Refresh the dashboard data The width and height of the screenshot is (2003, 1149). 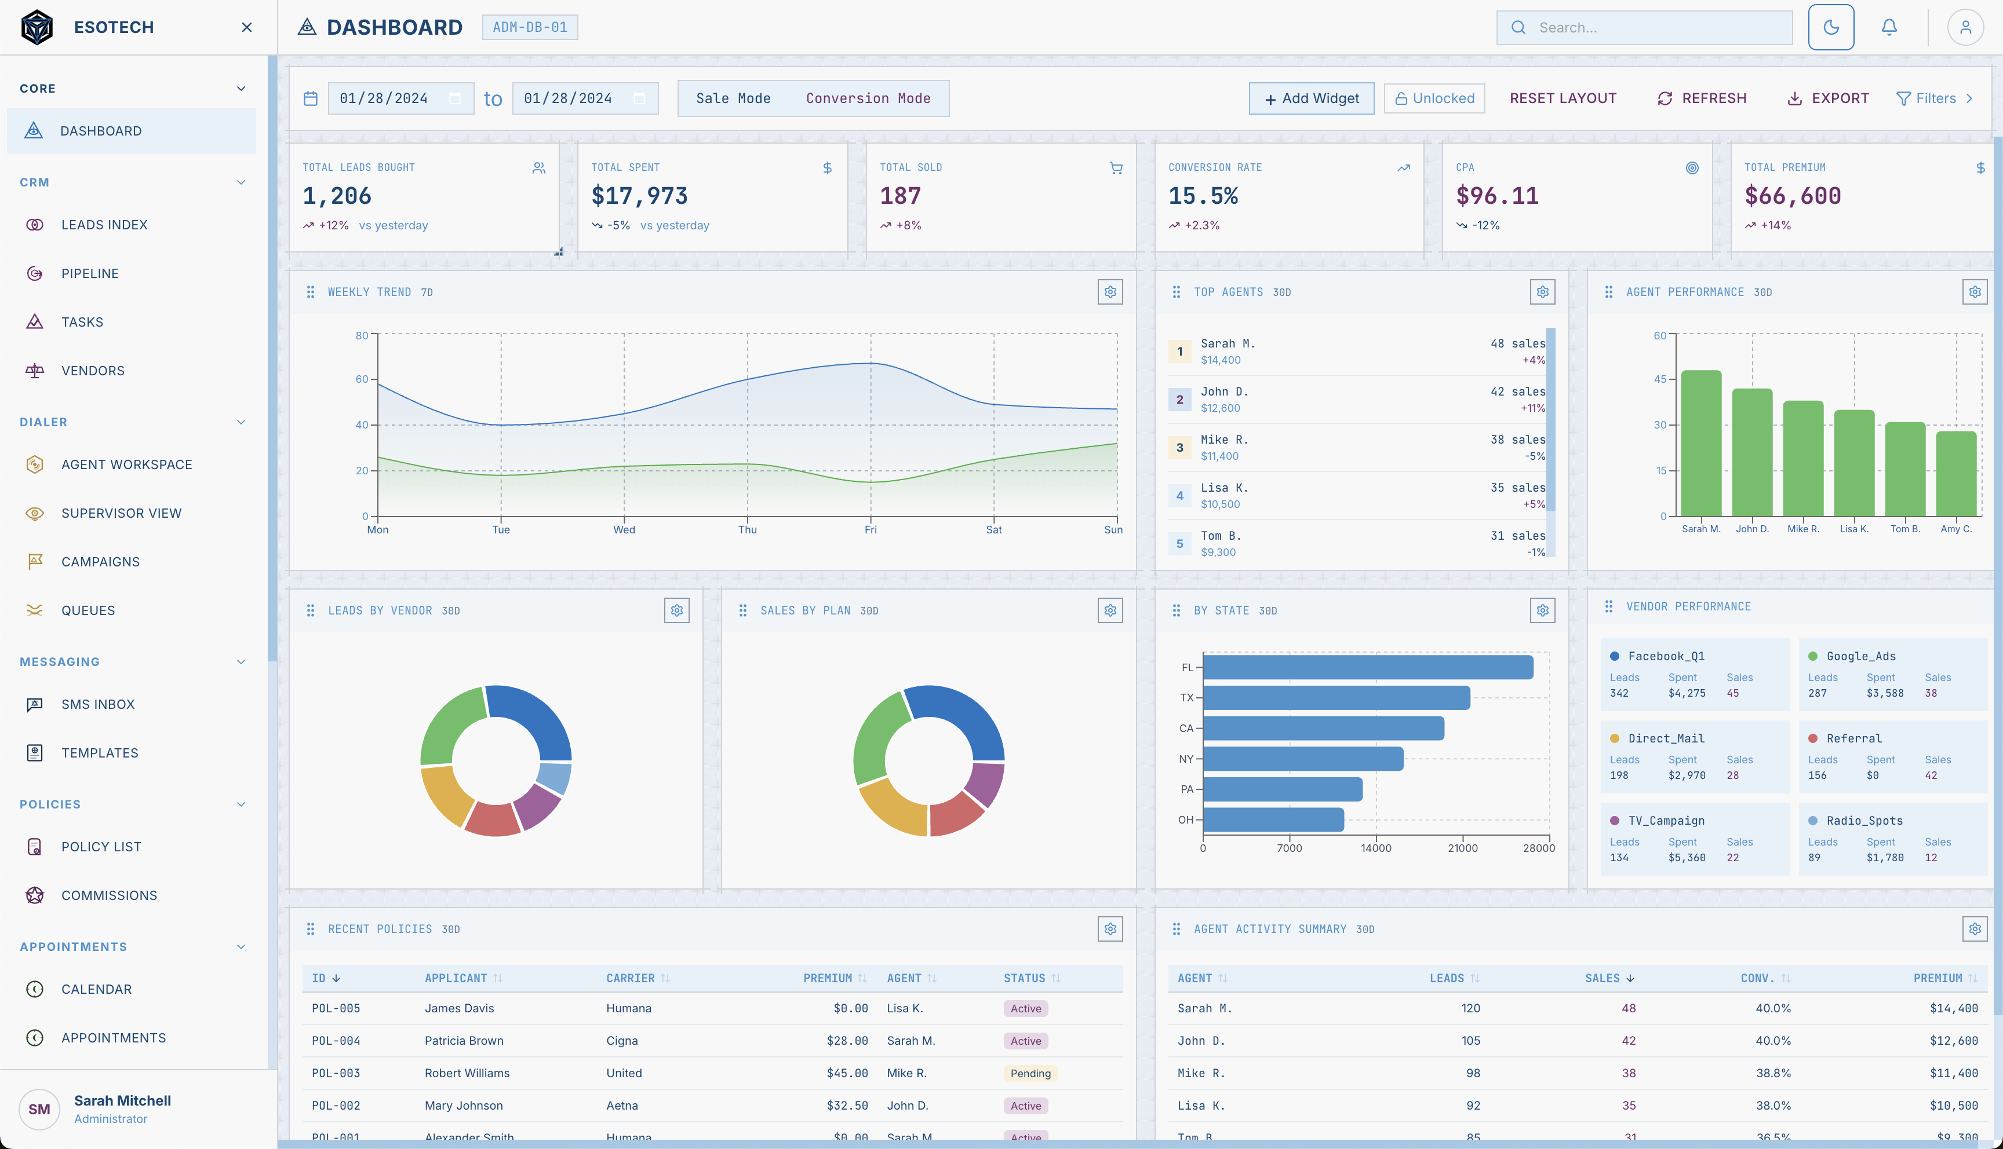(1702, 98)
